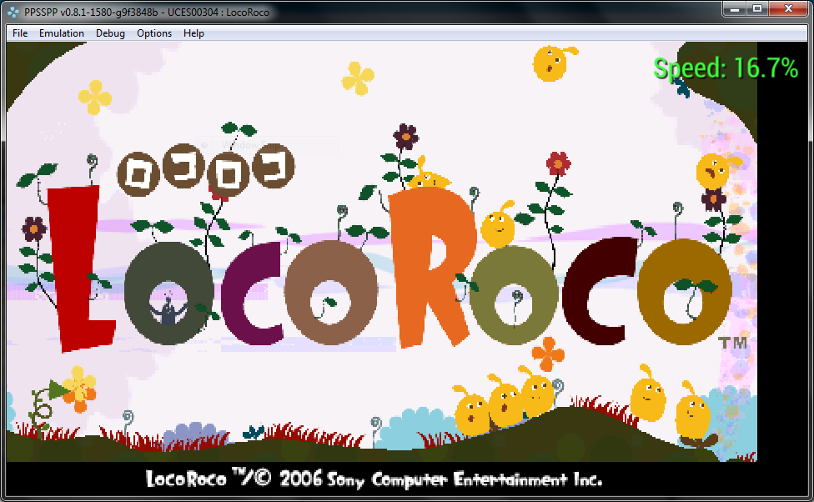Click the PPSSPP window title text
Viewport: 814px width, 502px height.
click(147, 12)
